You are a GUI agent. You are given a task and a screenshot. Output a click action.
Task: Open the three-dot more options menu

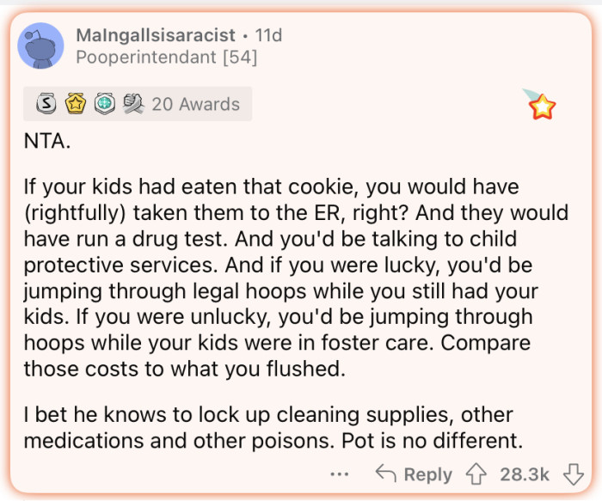click(340, 474)
